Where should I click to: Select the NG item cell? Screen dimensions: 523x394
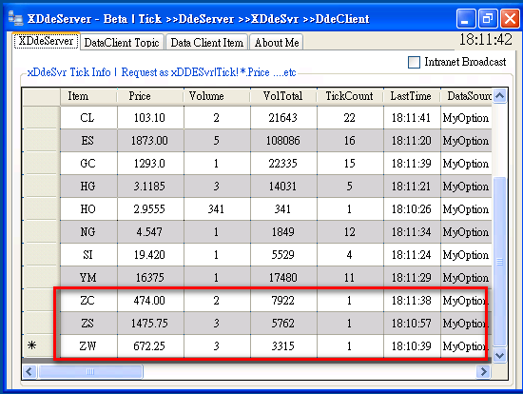(88, 231)
